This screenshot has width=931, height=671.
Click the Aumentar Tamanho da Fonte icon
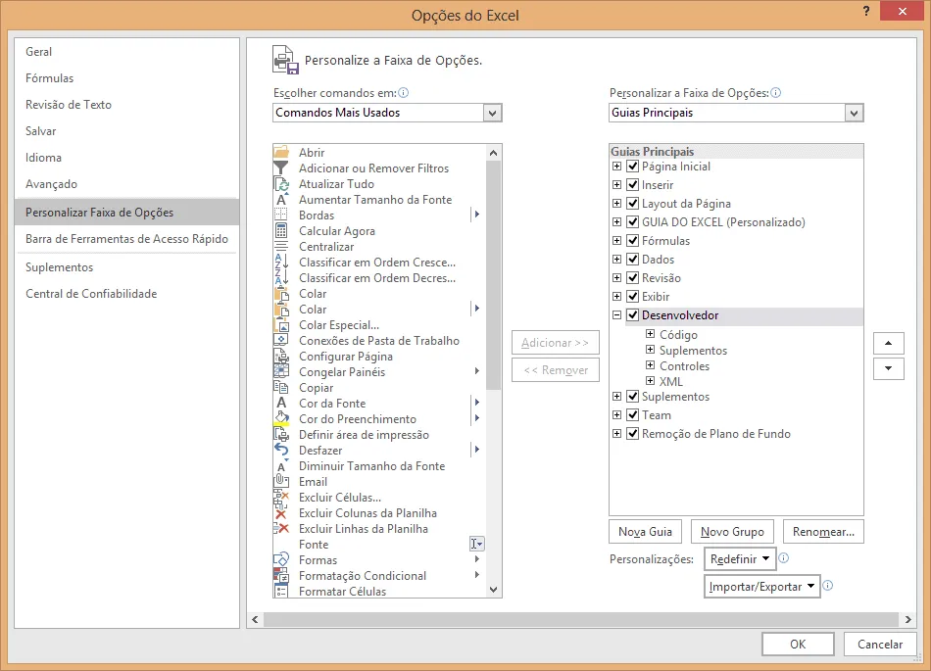point(281,200)
